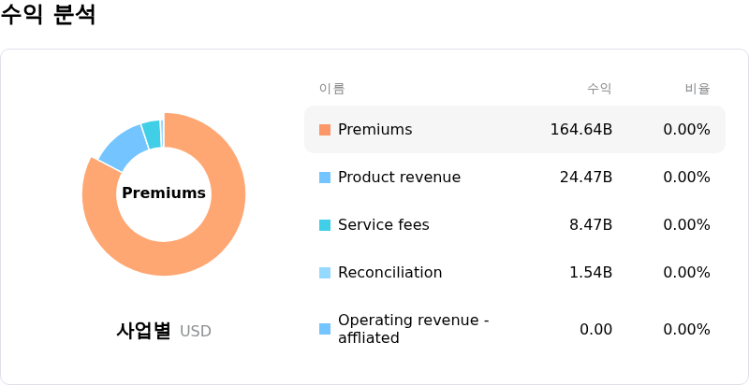
Task: Click the 164.64B Premiums revenue value
Action: (581, 130)
